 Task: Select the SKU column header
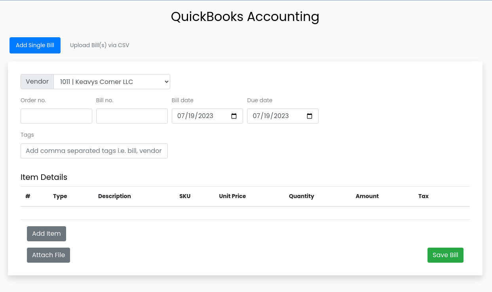coord(185,196)
